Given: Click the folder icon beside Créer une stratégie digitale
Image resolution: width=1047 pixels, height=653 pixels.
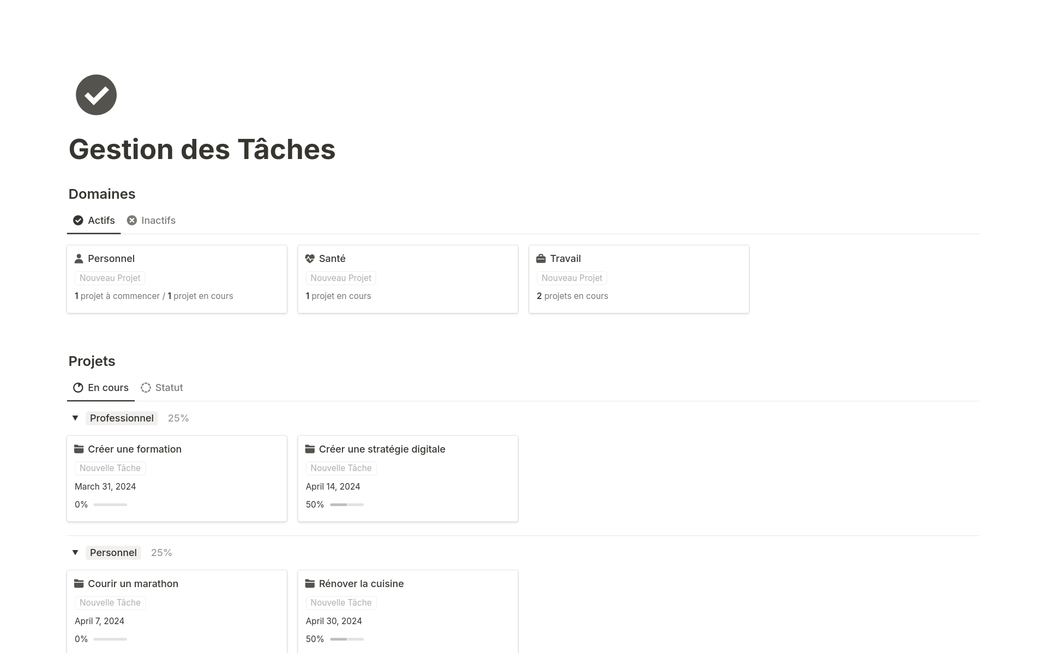Looking at the screenshot, I should click(310, 449).
